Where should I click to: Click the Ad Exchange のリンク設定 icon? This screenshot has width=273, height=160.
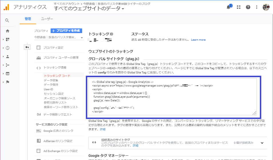(x=38, y=151)
